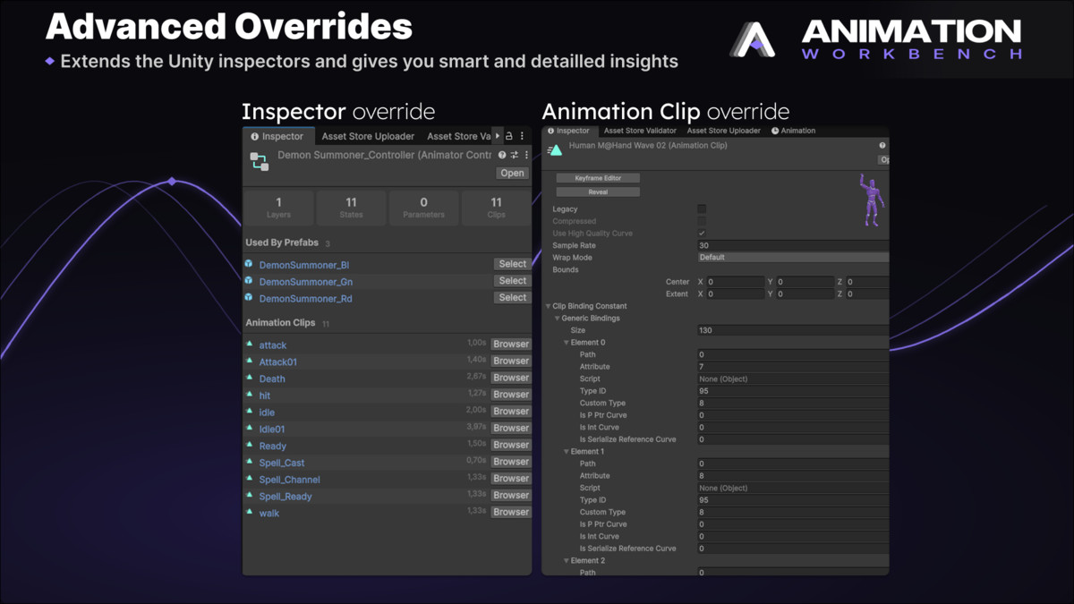This screenshot has height=604, width=1074.
Task: Click the purple humanoid preview thumbnail
Action: [x=870, y=200]
